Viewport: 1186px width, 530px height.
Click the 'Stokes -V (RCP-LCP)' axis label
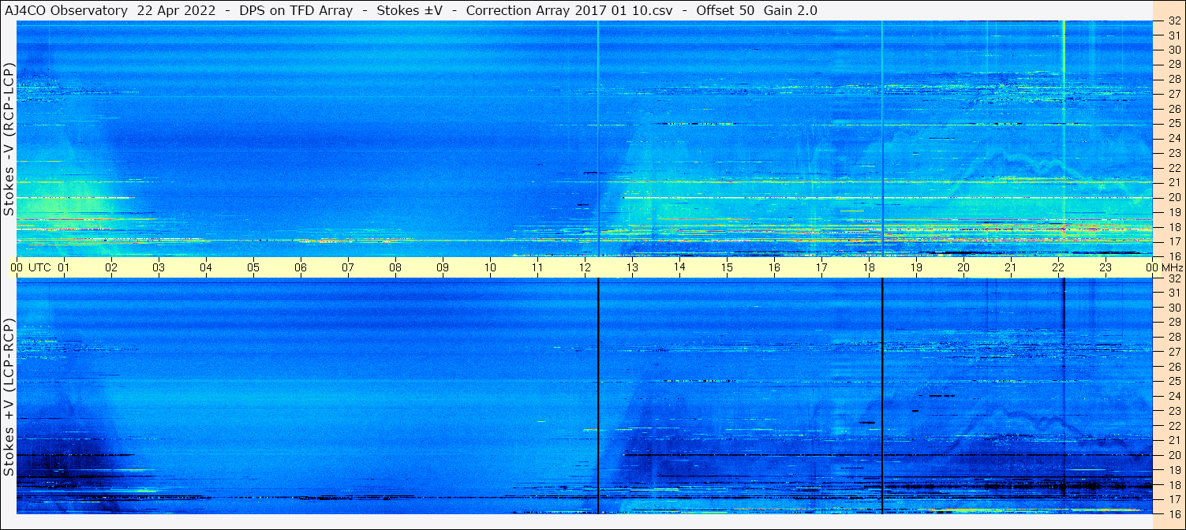tap(9, 138)
